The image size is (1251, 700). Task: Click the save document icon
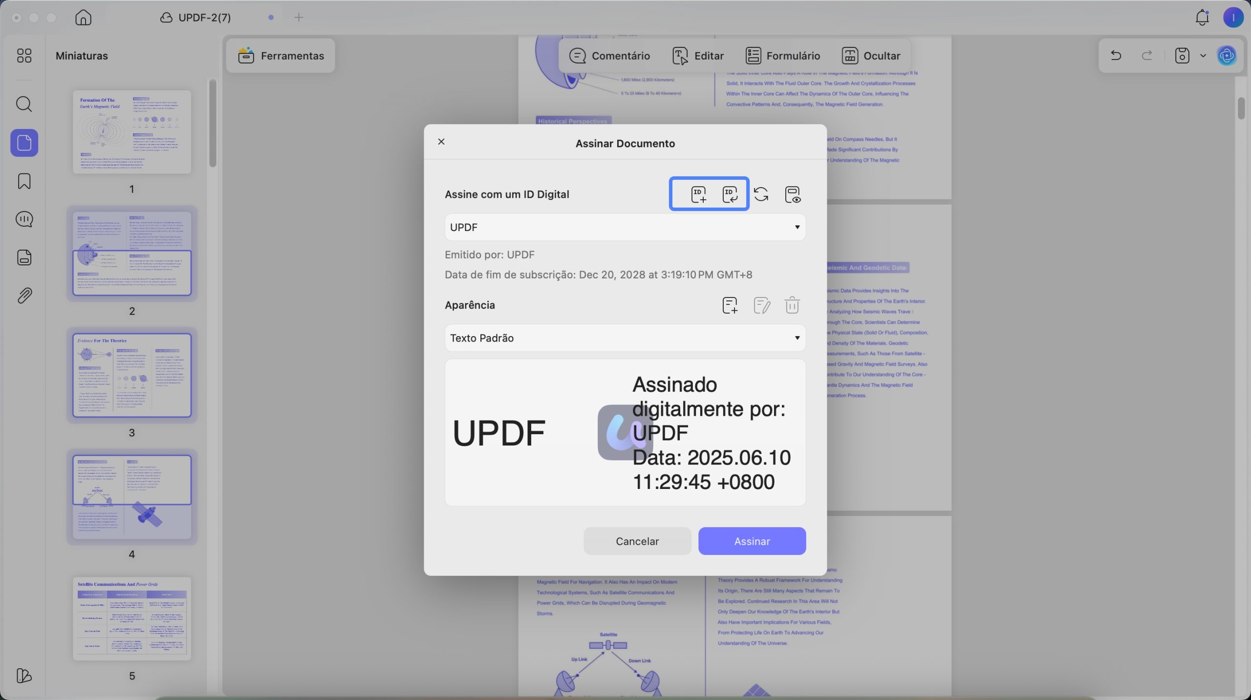(x=1182, y=56)
